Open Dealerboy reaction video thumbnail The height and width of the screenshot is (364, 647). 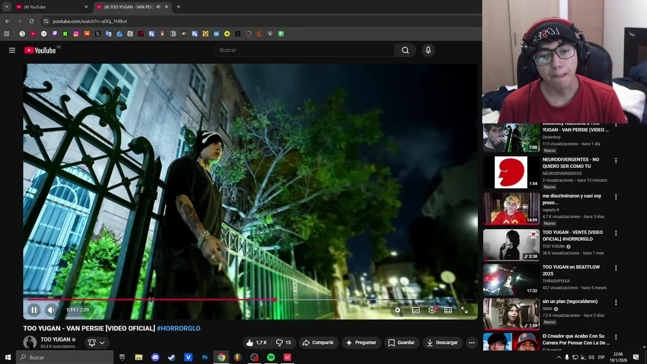[512, 138]
